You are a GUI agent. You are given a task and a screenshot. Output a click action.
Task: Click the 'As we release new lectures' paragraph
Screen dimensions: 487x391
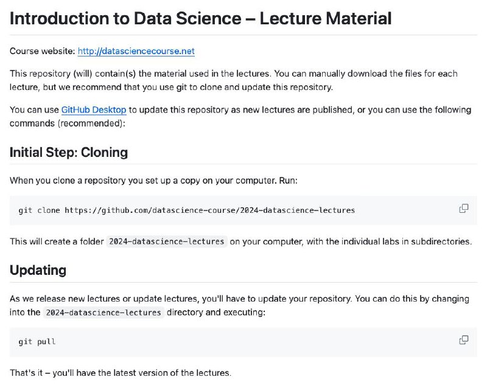point(239,305)
